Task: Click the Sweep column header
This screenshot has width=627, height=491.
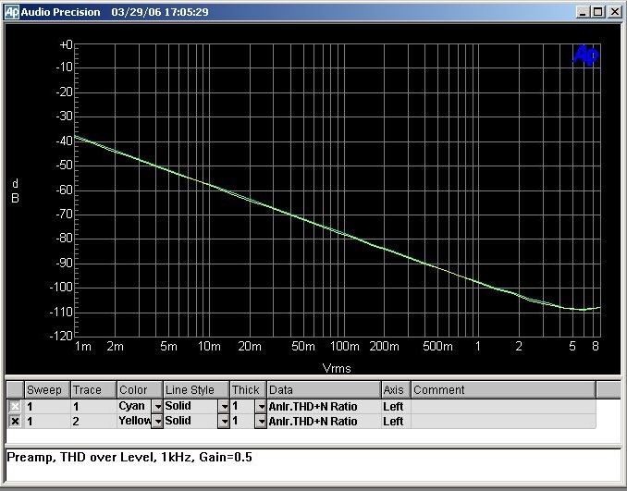Action: pos(46,390)
